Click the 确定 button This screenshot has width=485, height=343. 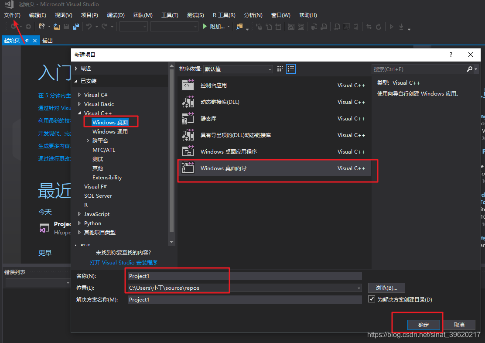coord(424,325)
